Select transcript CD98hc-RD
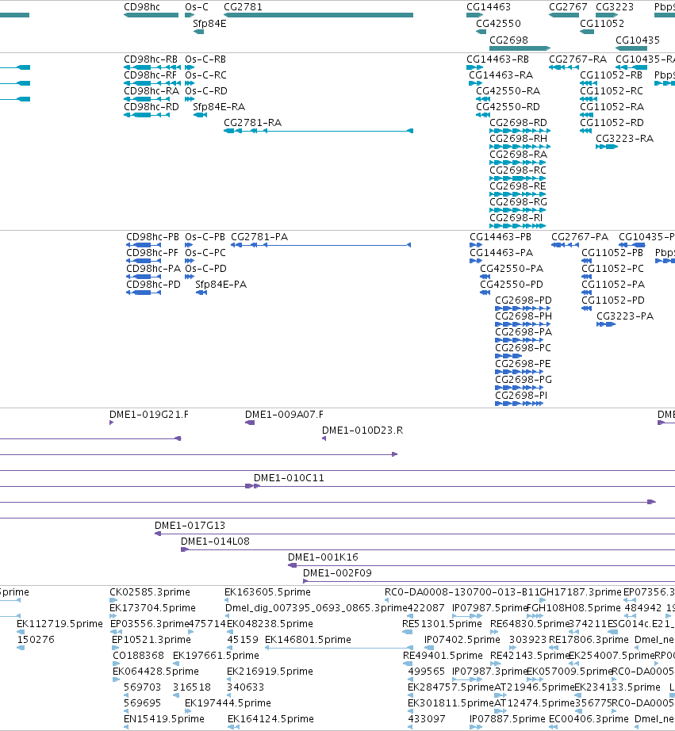This screenshot has width=675, height=731. click(151, 107)
